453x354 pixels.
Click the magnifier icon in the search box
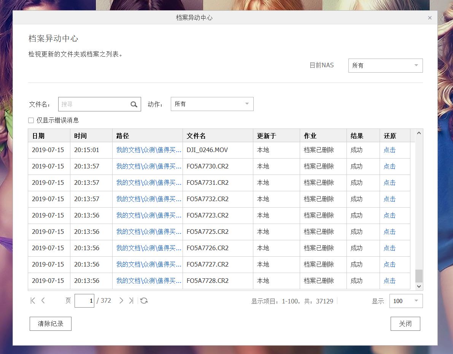pos(134,104)
